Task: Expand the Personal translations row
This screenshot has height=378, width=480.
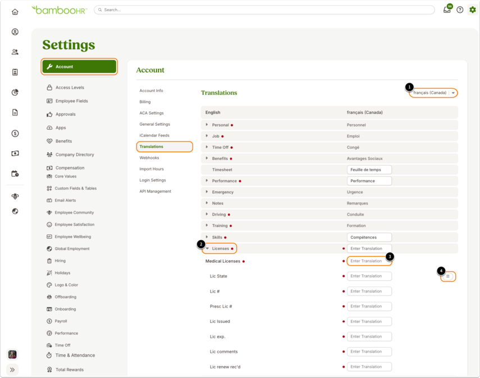Action: [x=207, y=125]
